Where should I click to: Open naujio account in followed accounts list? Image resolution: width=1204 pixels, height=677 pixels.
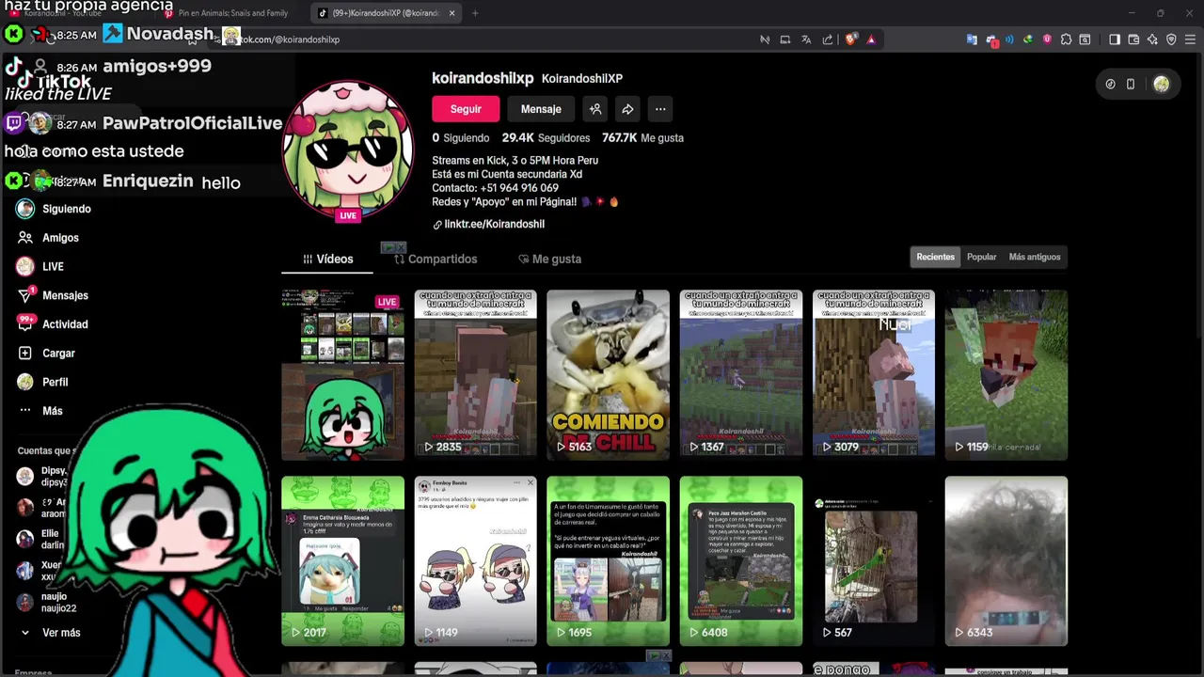click(47, 602)
